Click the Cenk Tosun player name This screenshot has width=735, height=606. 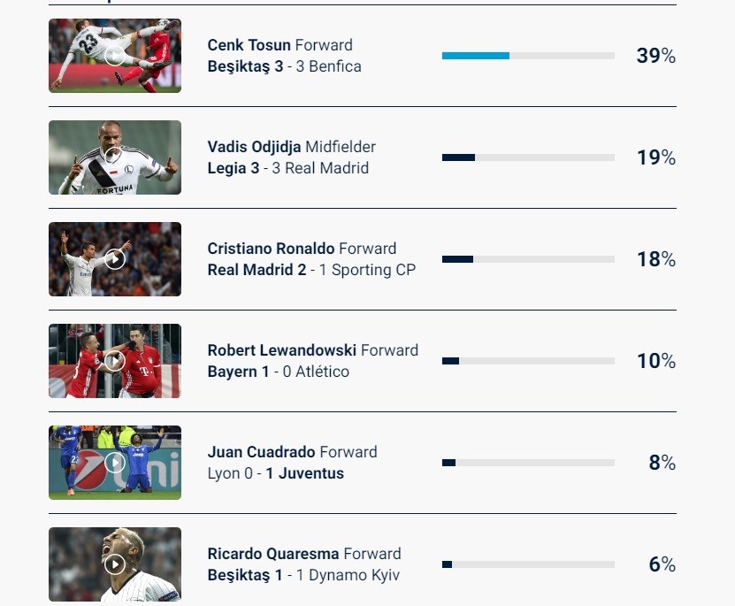click(x=249, y=45)
